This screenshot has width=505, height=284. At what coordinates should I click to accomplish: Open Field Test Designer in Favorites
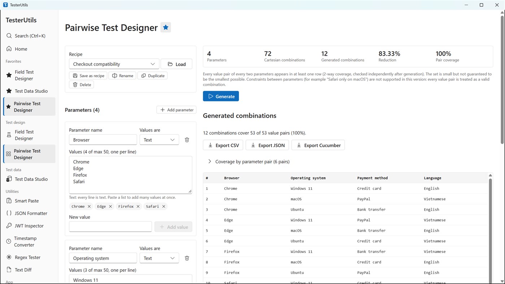[29, 75]
